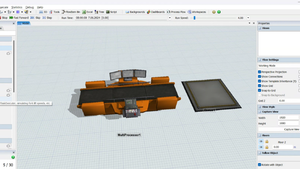
Task: Collapse the Floors section
Action: 260,136
